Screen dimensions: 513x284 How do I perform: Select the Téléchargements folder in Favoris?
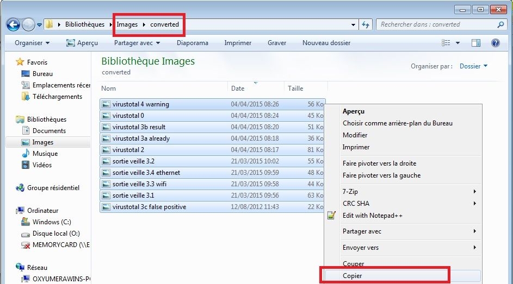(x=57, y=97)
